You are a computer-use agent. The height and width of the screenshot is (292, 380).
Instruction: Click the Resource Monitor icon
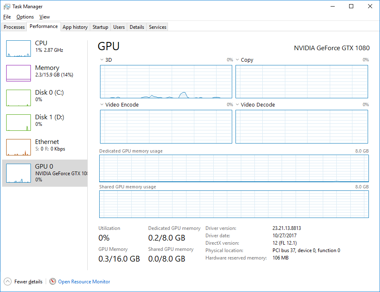click(x=53, y=281)
